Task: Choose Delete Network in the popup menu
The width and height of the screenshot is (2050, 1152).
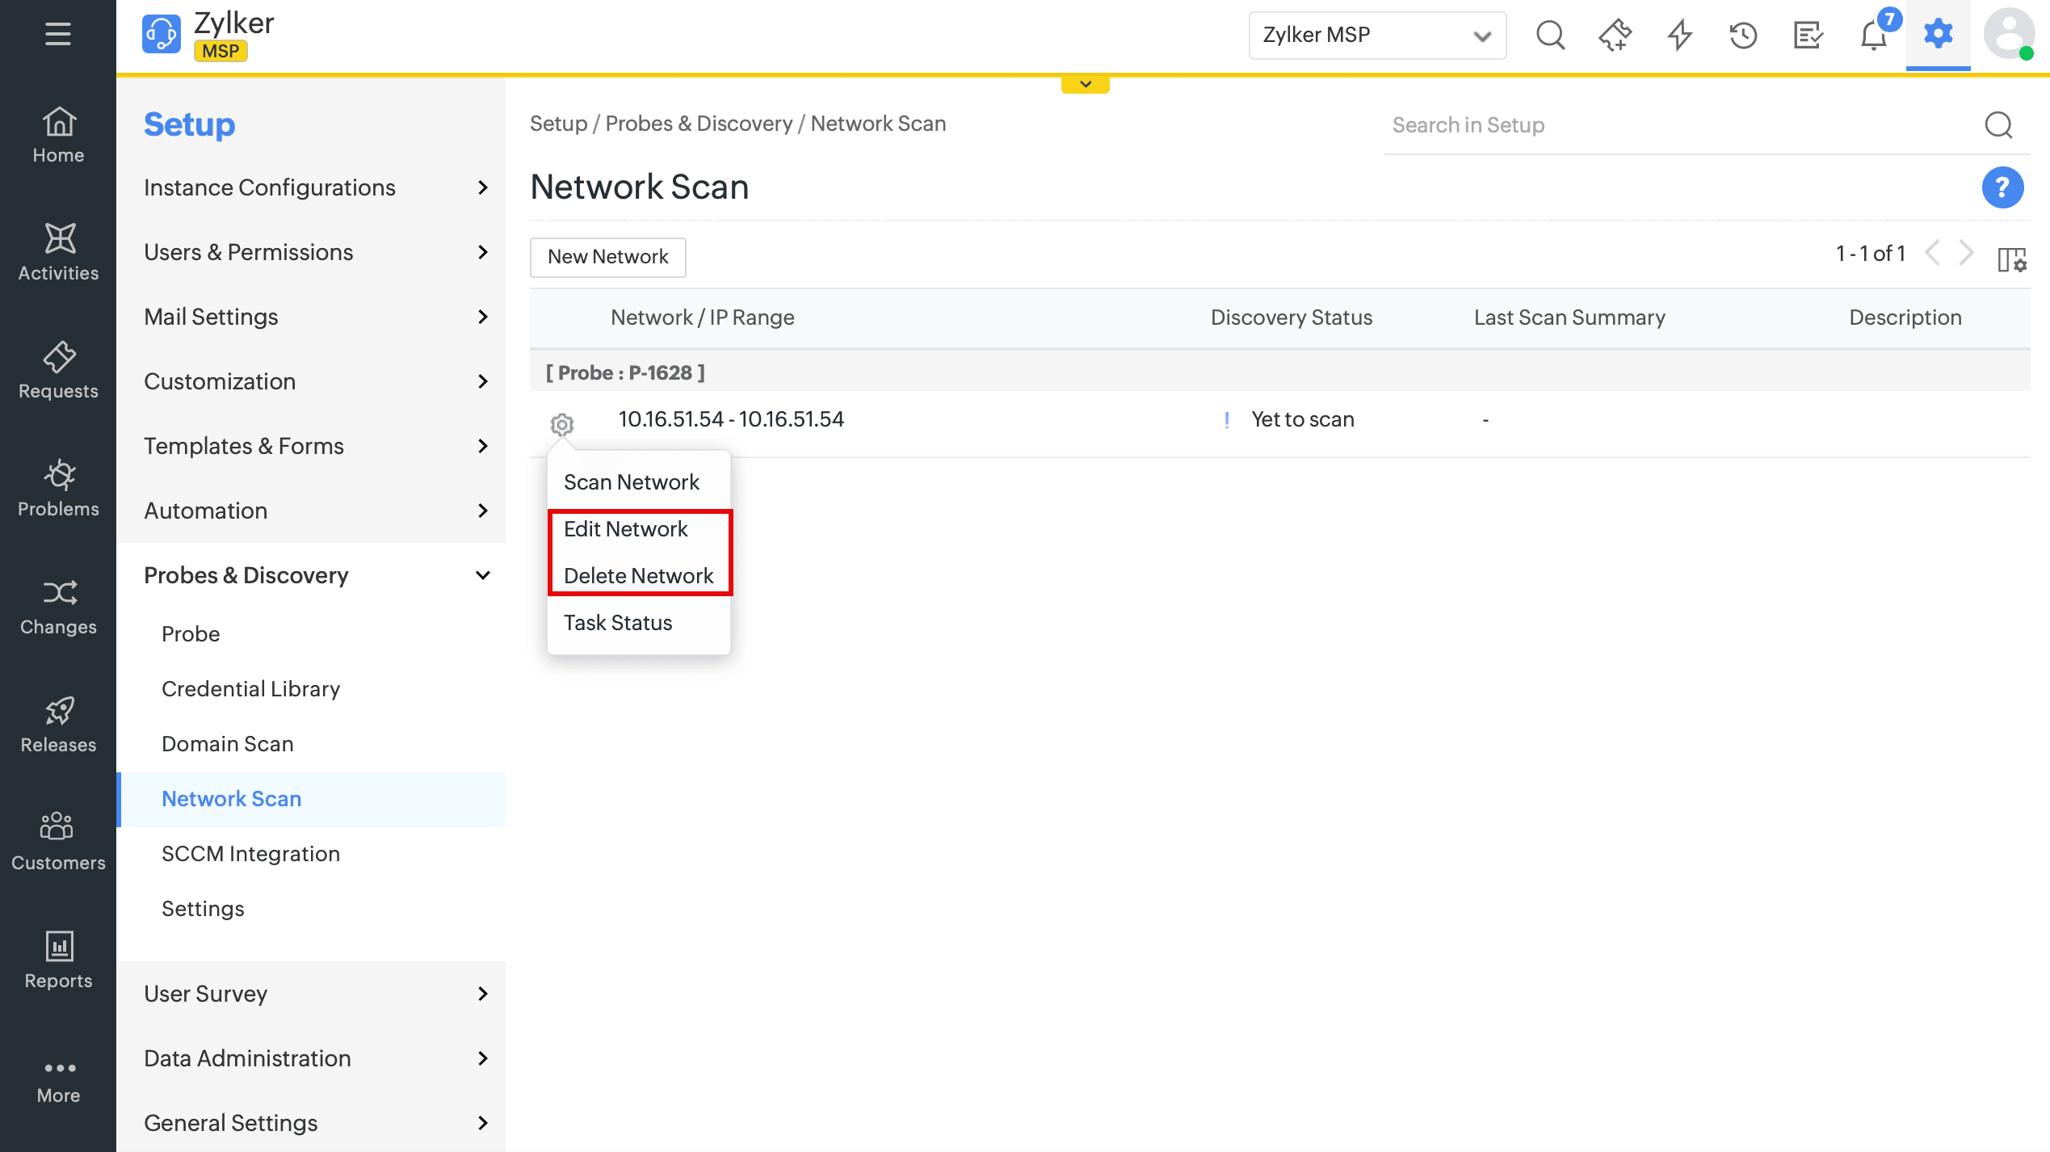Action: pyautogui.click(x=638, y=576)
